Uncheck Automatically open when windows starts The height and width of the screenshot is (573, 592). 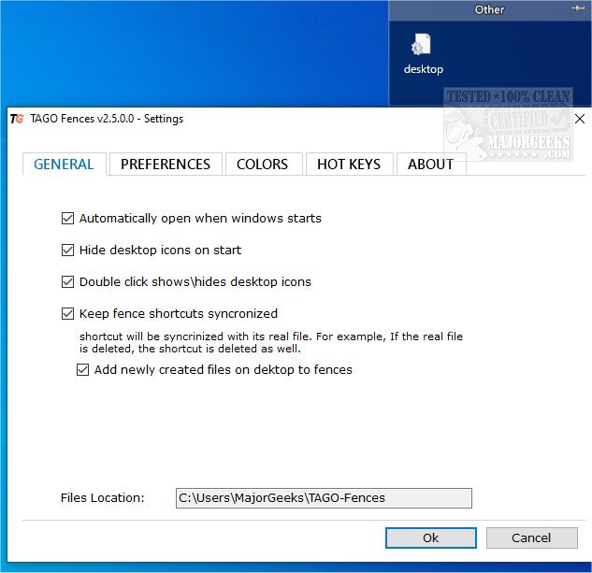[67, 218]
